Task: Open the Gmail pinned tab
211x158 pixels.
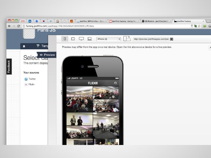Action: click(x=23, y=21)
